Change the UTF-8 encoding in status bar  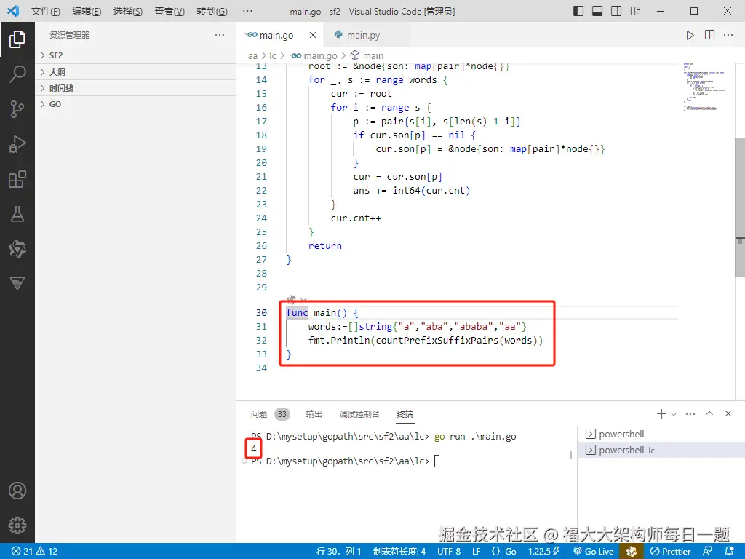(449, 552)
